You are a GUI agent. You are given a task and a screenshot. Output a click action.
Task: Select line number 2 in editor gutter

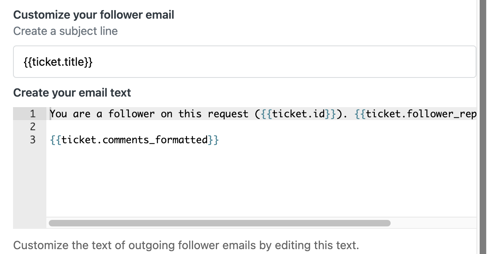(33, 127)
